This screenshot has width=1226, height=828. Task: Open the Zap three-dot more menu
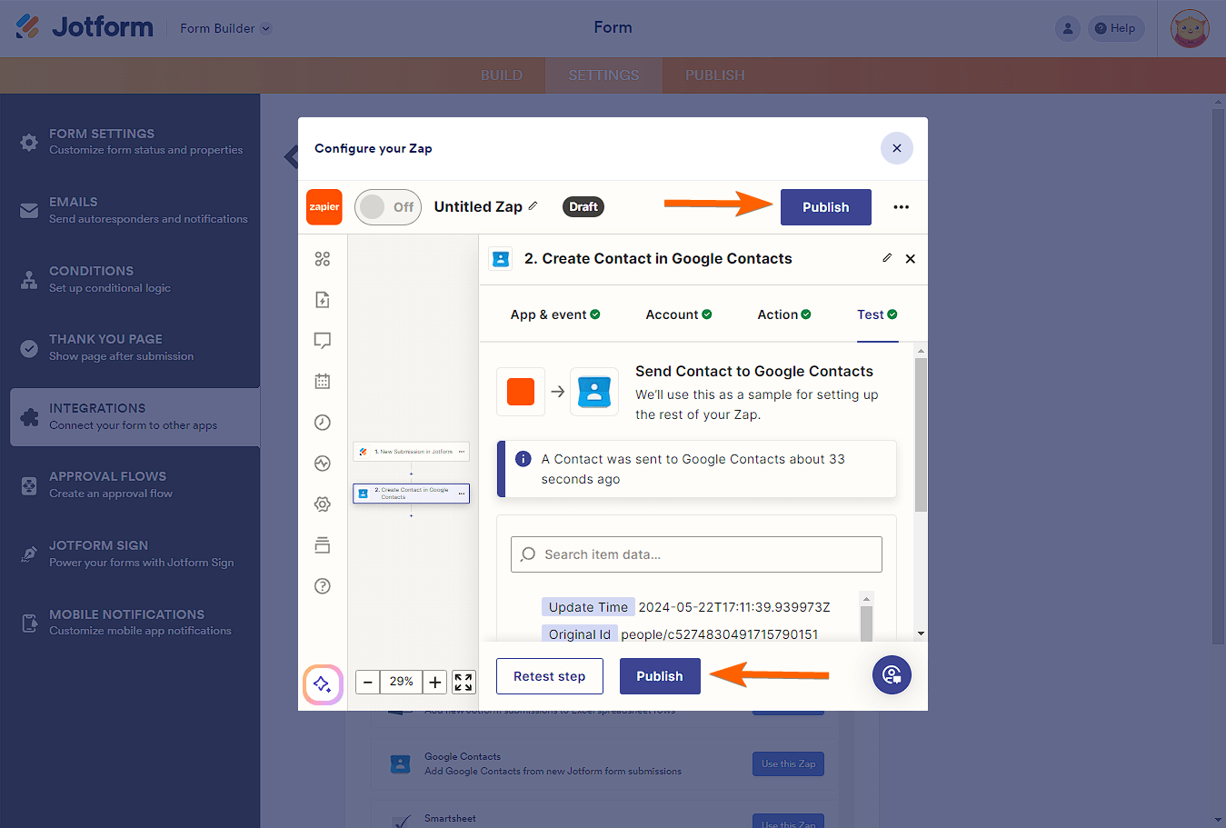click(x=901, y=207)
